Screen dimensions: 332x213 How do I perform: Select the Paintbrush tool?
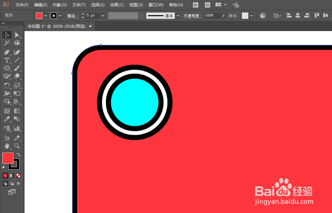coord(17,68)
